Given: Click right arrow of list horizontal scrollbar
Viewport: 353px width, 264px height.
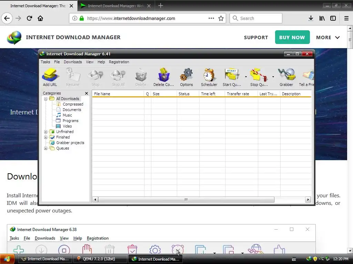Looking at the screenshot, I should [308, 200].
